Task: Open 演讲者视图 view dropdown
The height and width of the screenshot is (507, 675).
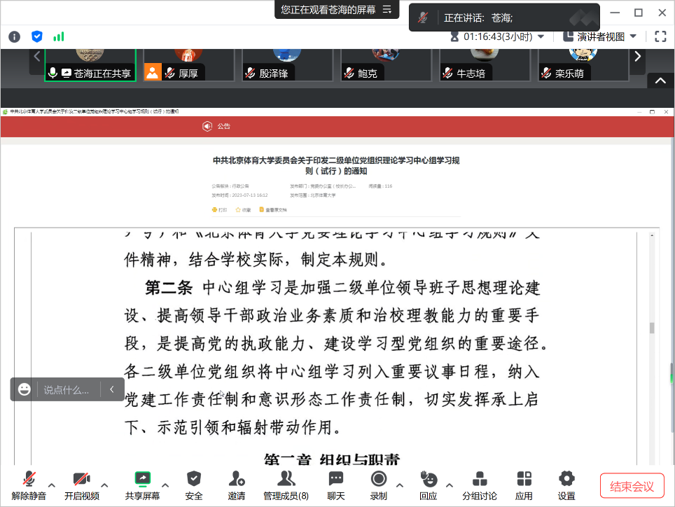Action: click(606, 36)
